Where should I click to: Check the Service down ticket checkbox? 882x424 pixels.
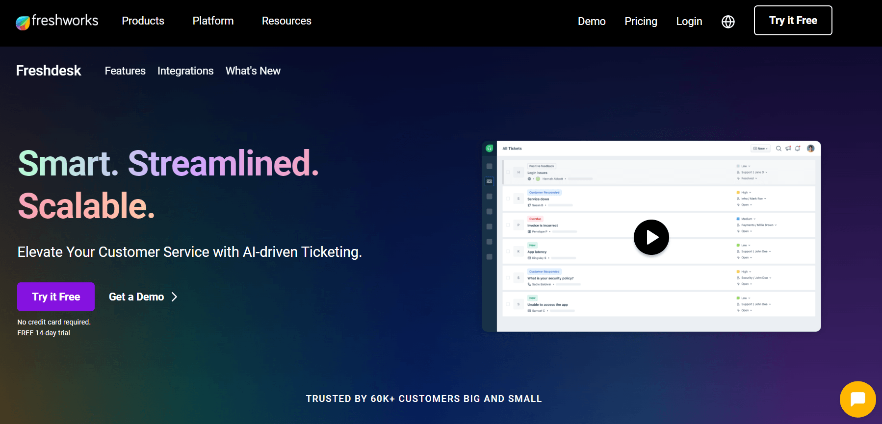point(508,199)
